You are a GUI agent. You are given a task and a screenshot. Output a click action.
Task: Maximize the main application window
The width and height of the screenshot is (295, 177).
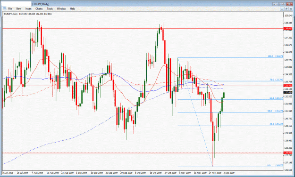(x=282, y=4)
